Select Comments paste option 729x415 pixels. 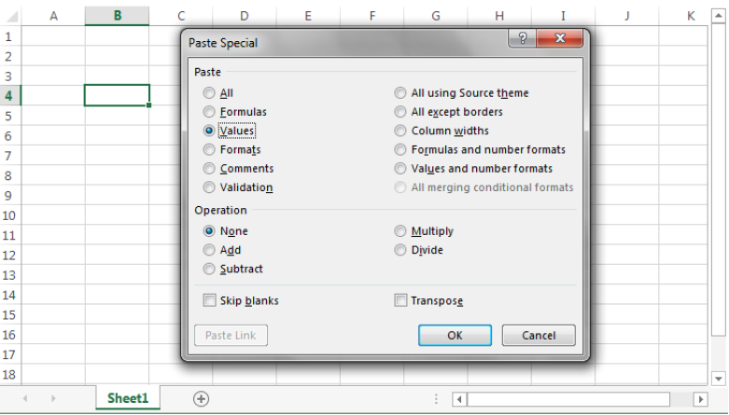point(209,168)
